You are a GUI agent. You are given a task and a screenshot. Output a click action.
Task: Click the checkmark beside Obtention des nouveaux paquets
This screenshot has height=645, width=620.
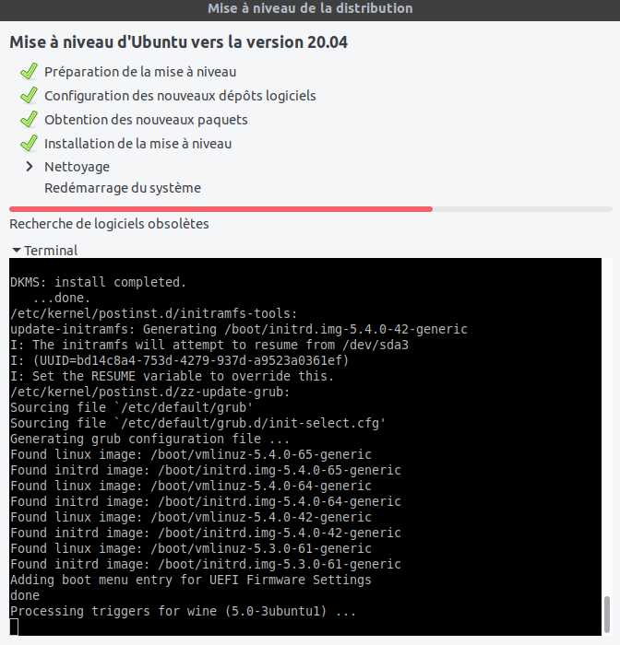[28, 120]
